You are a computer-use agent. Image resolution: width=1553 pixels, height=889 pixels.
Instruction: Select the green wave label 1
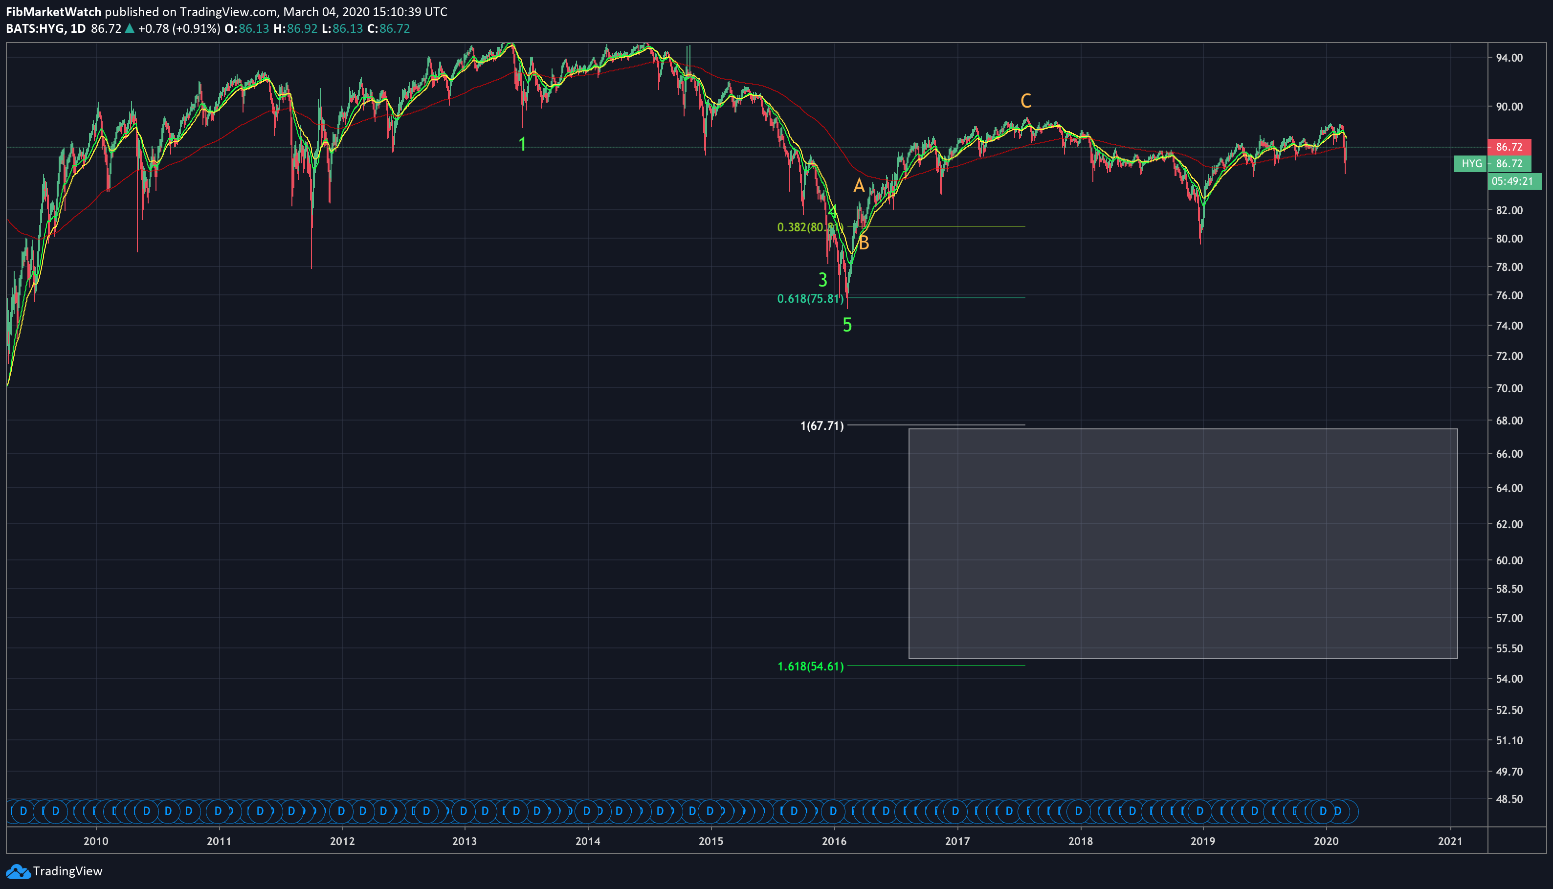tap(522, 144)
